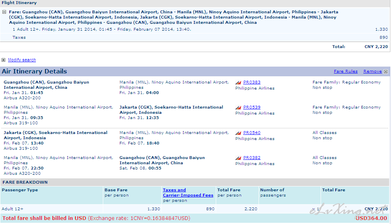This screenshot has width=392, height=224.
Task: Click the Total CNY 2,220 amount in the Flight Itinerary summary
Action: tap(376, 46)
